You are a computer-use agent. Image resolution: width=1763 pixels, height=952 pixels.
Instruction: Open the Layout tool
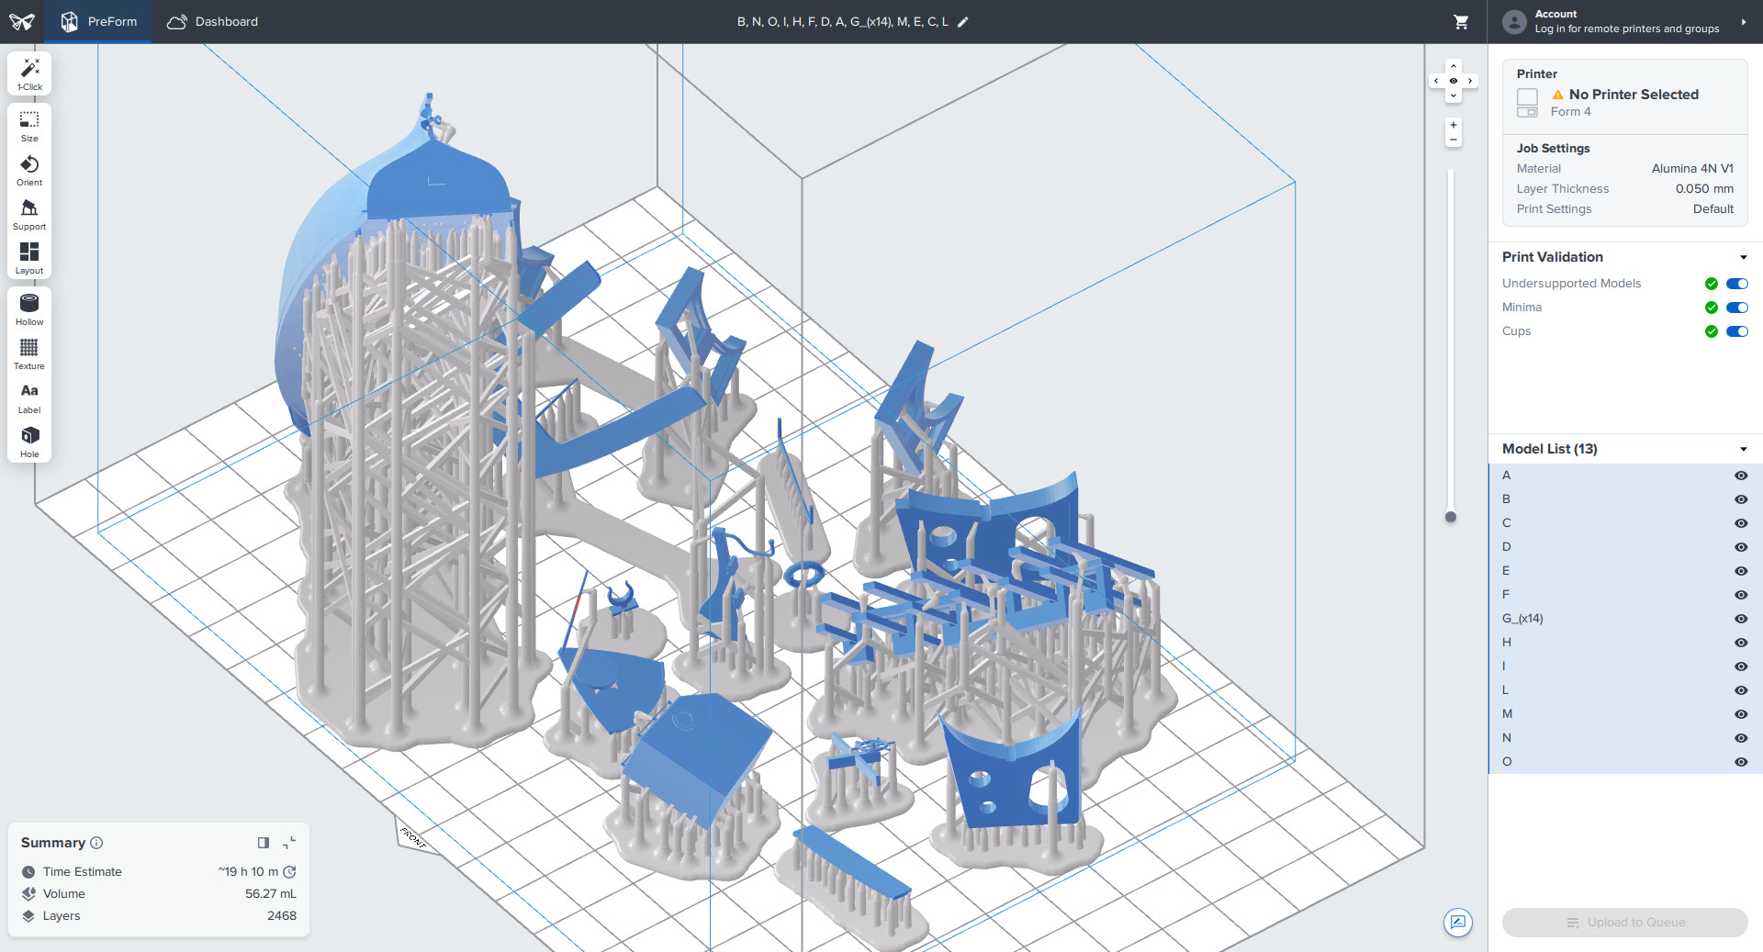point(29,258)
